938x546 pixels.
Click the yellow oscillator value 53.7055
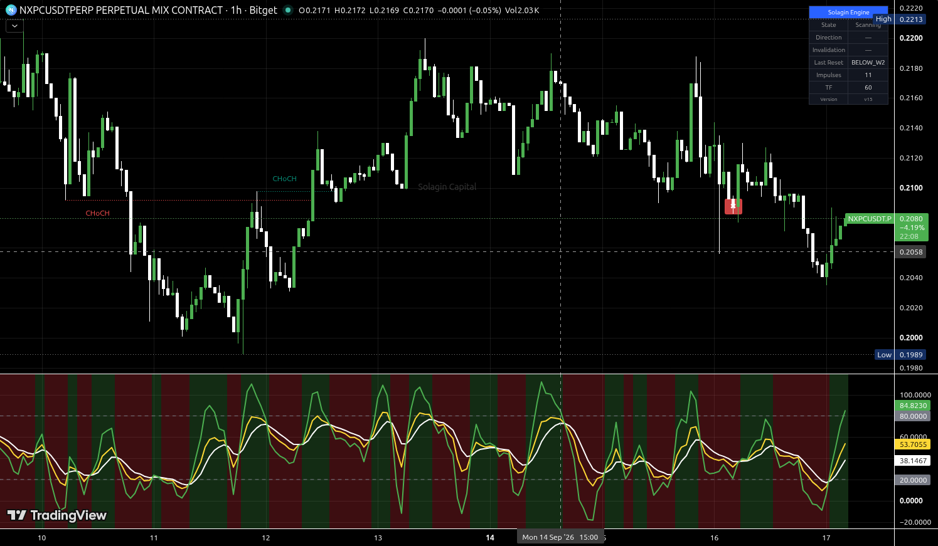click(913, 444)
